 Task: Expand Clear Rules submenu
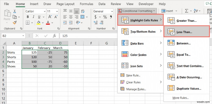click(141, 82)
